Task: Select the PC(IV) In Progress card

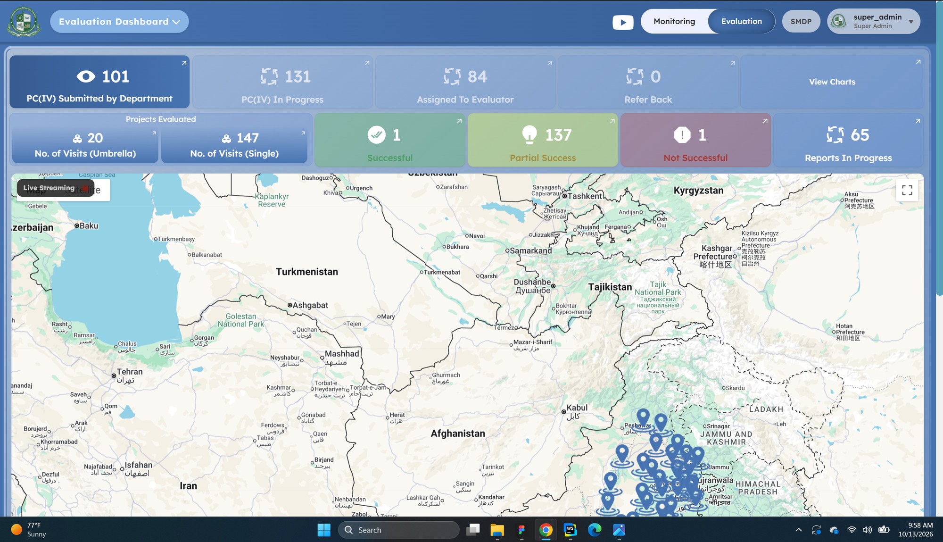Action: click(282, 82)
